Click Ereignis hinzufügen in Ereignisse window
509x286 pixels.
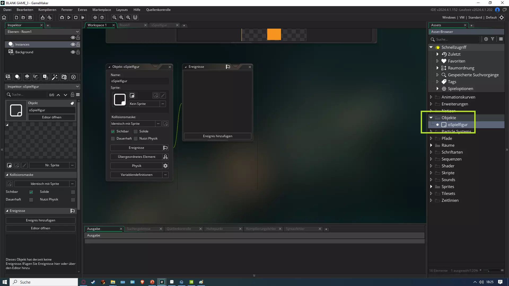(x=217, y=136)
